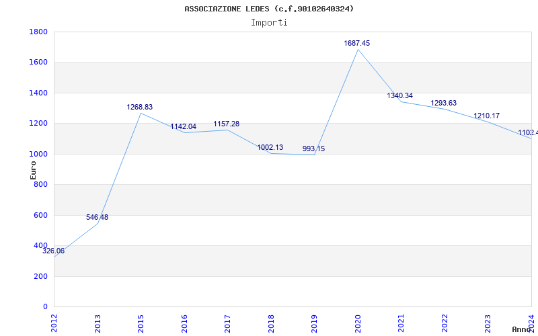Select the 2023 x-axis tick label
Viewport: 538px width, 336px height.
(x=488, y=323)
